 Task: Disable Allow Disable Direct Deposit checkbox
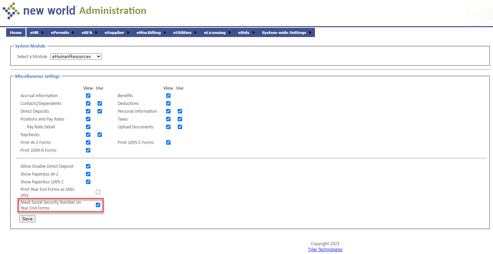pyautogui.click(x=88, y=166)
